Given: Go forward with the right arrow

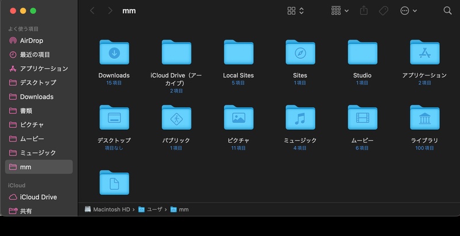Looking at the screenshot, I should (110, 11).
